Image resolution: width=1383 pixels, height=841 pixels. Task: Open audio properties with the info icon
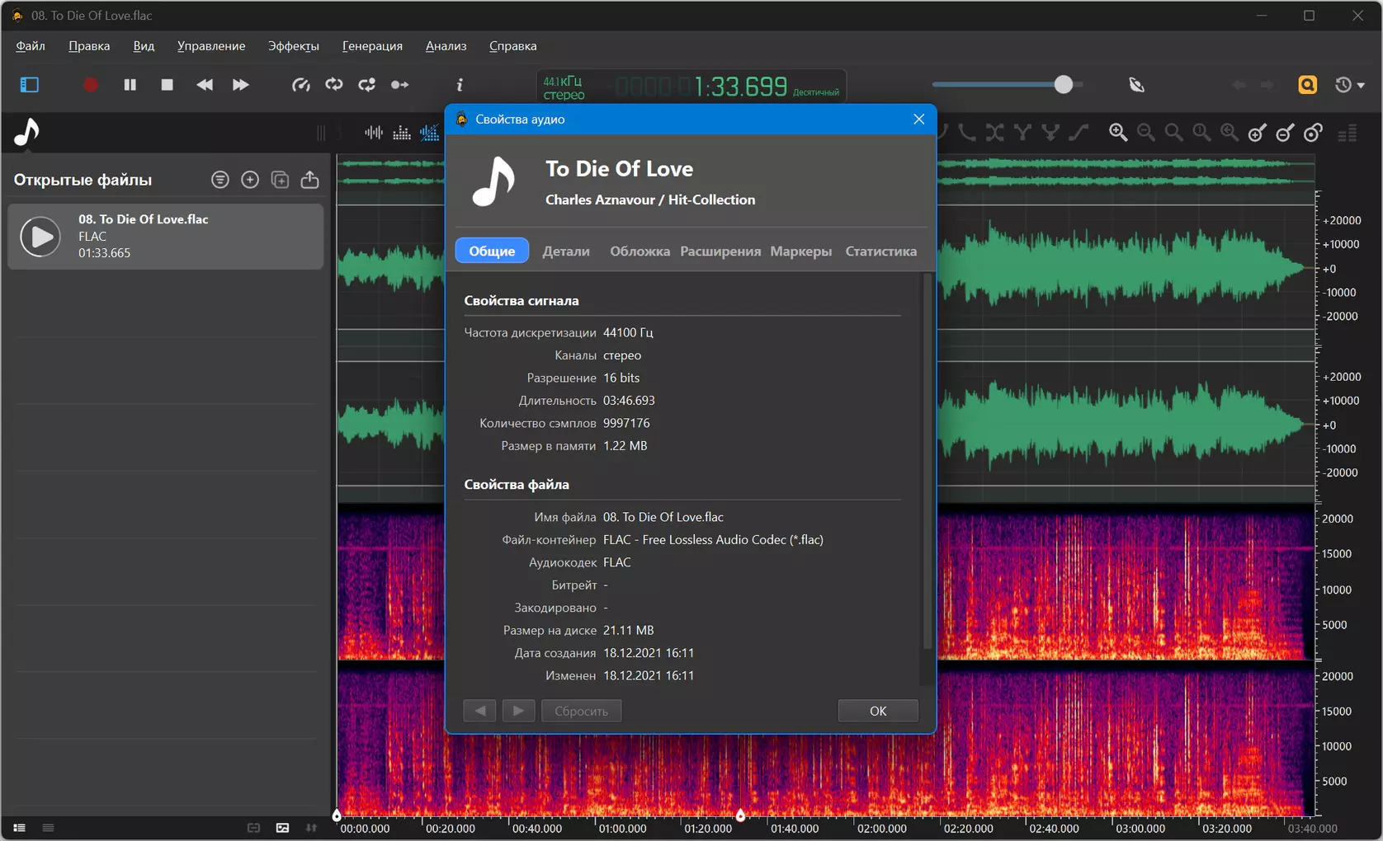click(460, 85)
